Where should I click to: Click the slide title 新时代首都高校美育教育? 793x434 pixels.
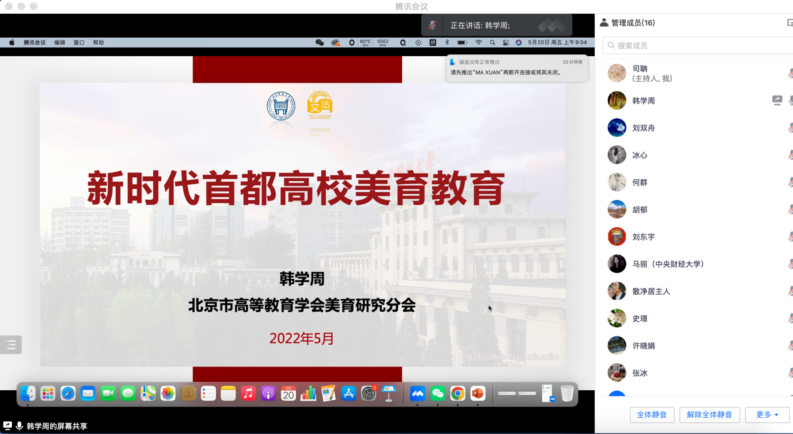[296, 188]
